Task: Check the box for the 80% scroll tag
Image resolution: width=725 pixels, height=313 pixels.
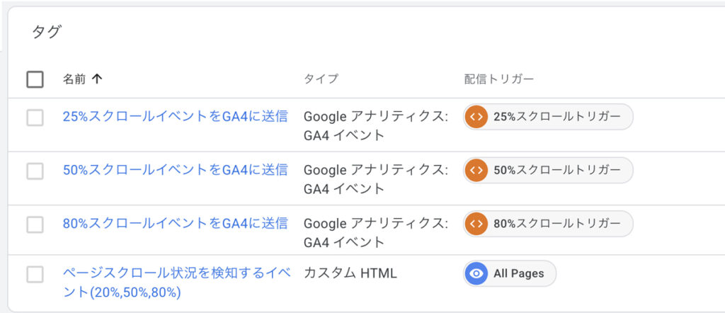Action: [35, 224]
